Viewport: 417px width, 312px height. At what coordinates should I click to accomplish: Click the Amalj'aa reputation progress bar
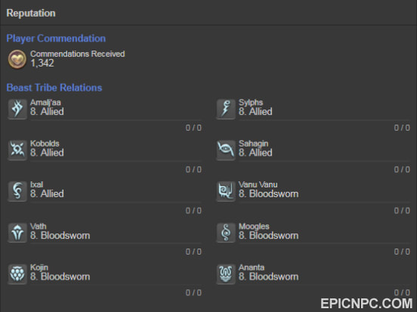(x=116, y=120)
